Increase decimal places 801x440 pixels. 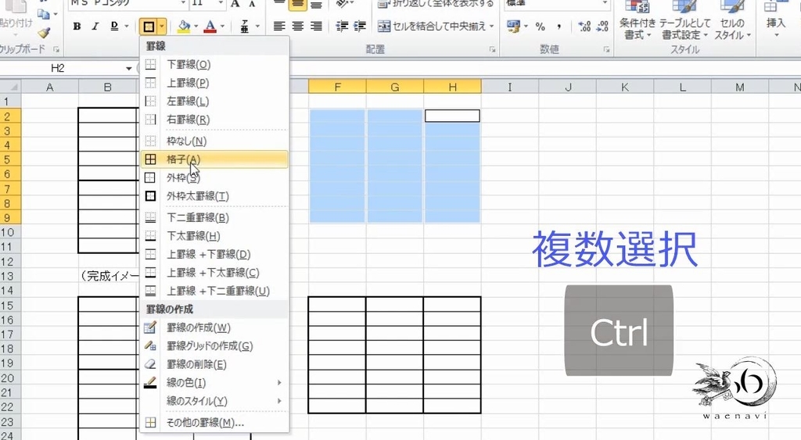tap(584, 27)
